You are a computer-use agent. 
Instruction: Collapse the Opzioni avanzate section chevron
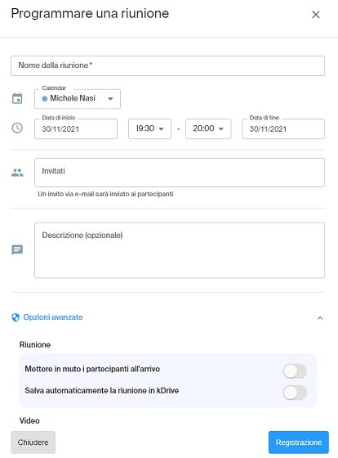pos(320,318)
